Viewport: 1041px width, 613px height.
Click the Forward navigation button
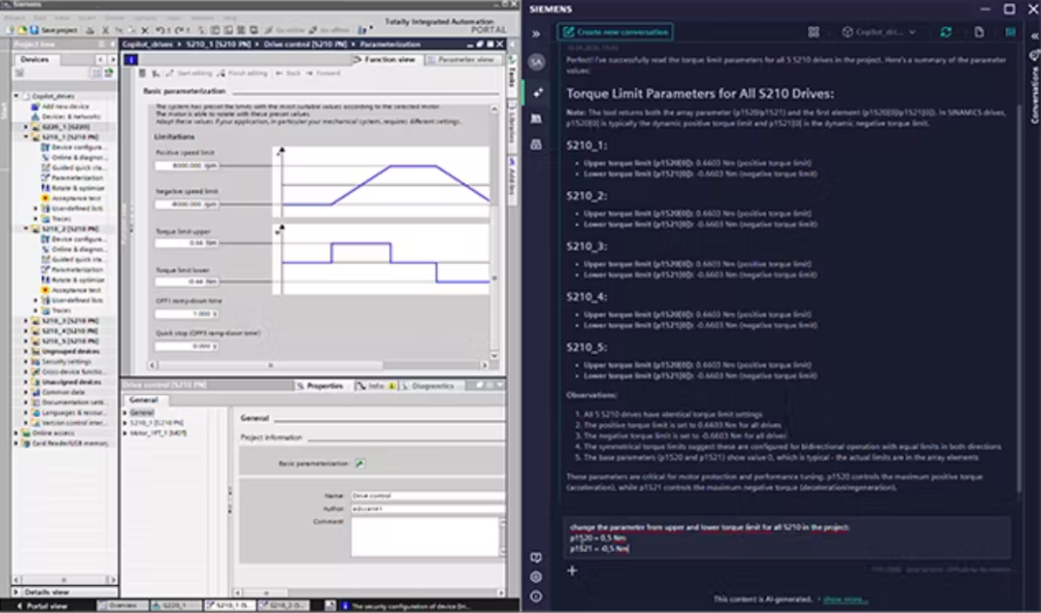coord(323,73)
